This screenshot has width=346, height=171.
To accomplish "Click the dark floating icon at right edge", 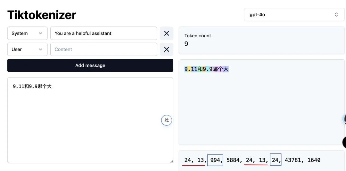I will pyautogui.click(x=344, y=142).
